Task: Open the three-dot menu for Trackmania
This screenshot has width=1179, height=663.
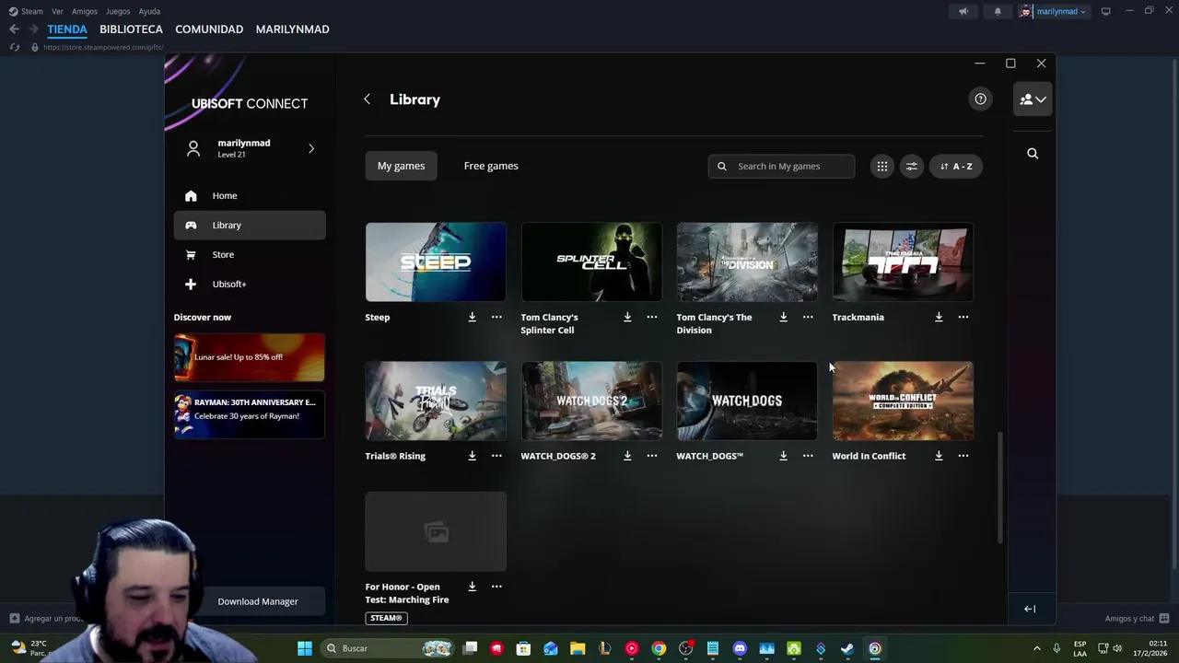Action: pyautogui.click(x=963, y=317)
